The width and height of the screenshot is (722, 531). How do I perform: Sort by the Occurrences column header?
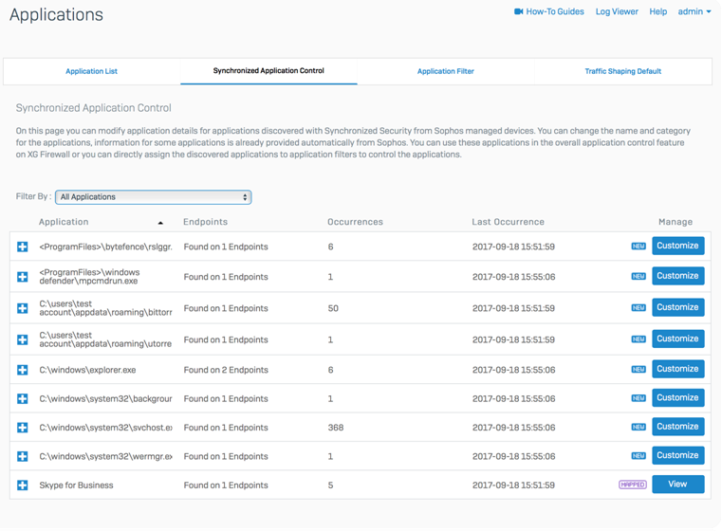[355, 222]
